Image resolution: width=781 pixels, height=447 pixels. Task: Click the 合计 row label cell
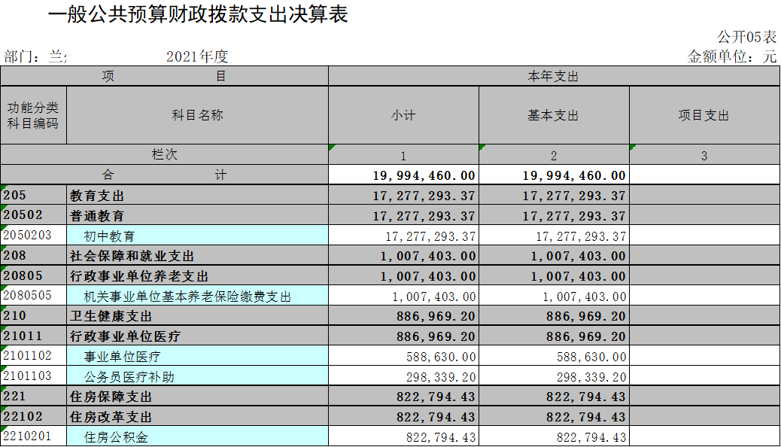tap(164, 175)
